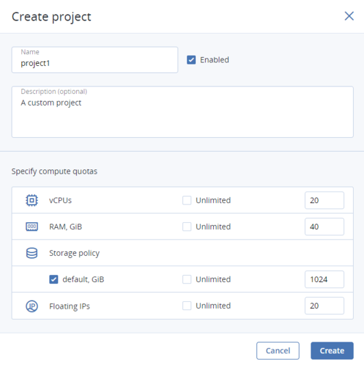Image resolution: width=364 pixels, height=365 pixels.
Task: Click the Storage policy database icon
Action: point(32,253)
